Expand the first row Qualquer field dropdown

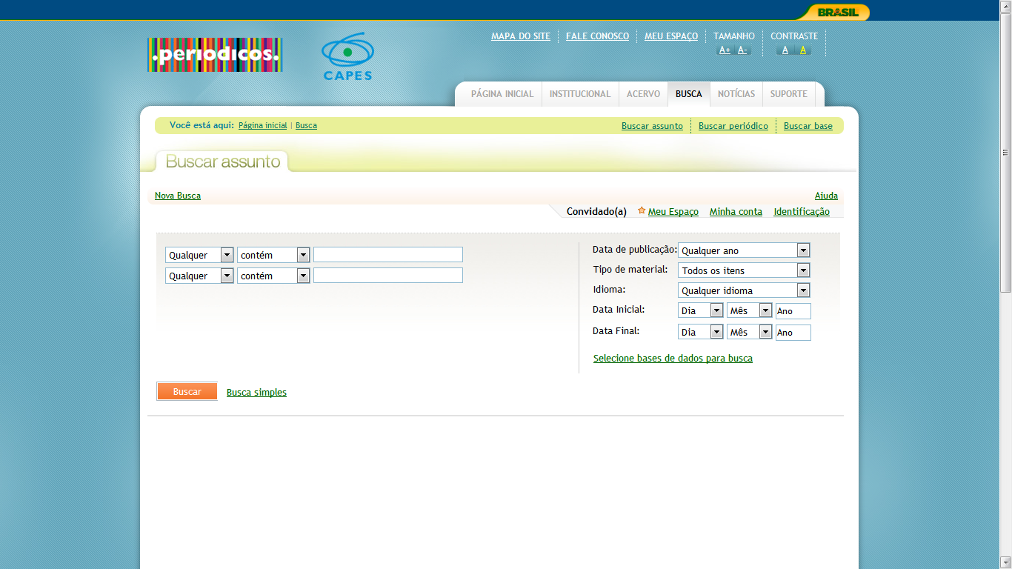coord(199,255)
